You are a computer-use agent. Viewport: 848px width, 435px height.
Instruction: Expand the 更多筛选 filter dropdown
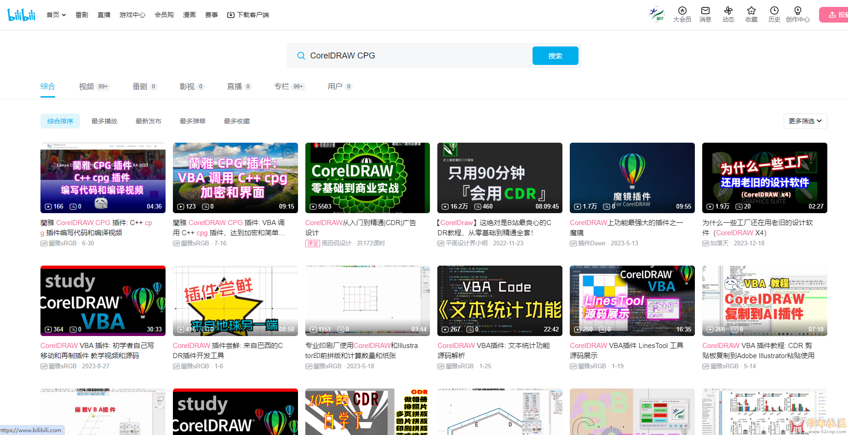[805, 121]
